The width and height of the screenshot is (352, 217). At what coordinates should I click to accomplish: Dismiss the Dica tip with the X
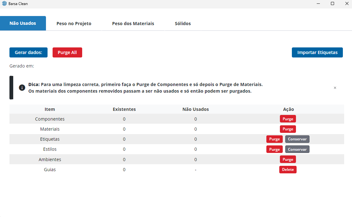pos(335,88)
